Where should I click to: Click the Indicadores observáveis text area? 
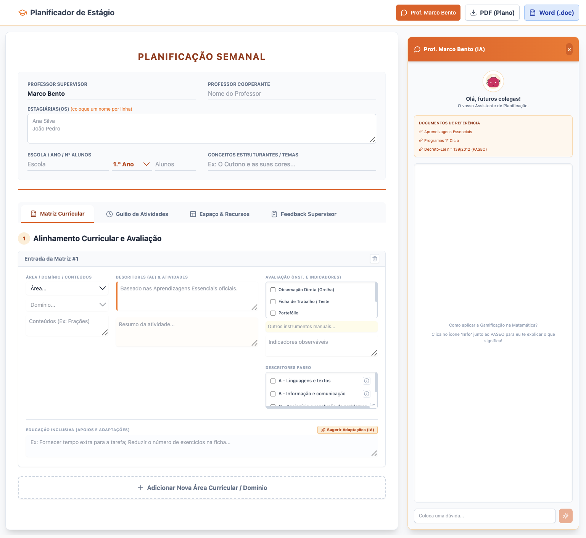(322, 346)
